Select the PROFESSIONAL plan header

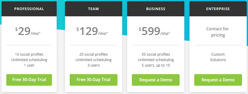tap(29, 9)
